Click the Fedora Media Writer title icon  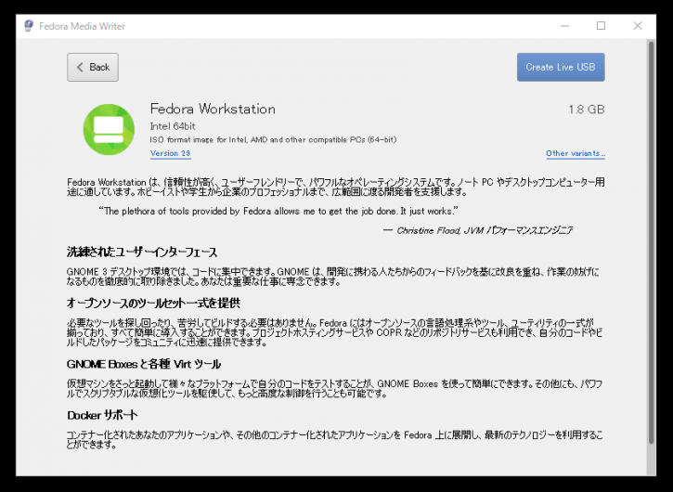(29, 26)
